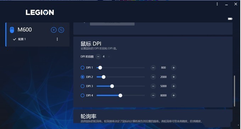Select the DPI 4 radio button
The width and height of the screenshot is (241, 129).
[83, 96]
